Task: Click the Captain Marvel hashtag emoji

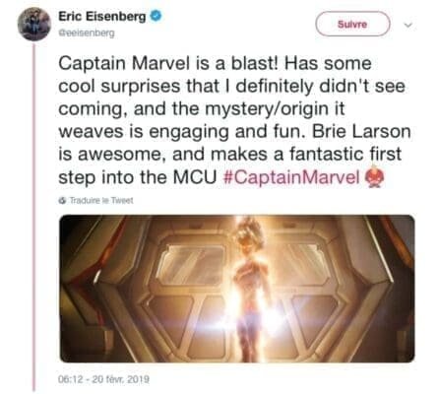Action: 374,177
